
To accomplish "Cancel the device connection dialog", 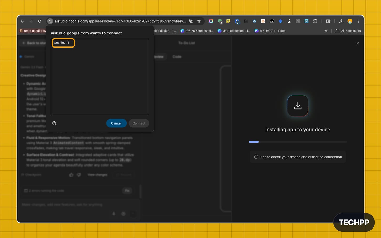I will pyautogui.click(x=116, y=123).
